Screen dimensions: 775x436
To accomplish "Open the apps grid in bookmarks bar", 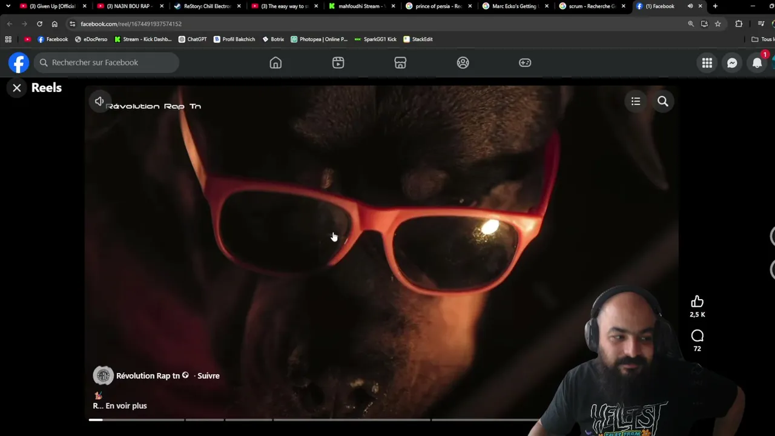I will 8,39.
